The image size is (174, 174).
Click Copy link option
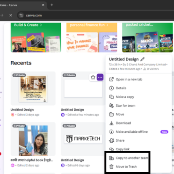(138, 149)
